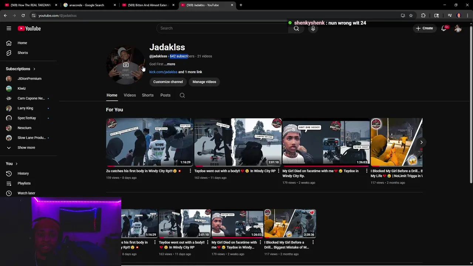473x266 pixels.
Task: Open the kick.com/jadaklss link
Action: [x=163, y=72]
